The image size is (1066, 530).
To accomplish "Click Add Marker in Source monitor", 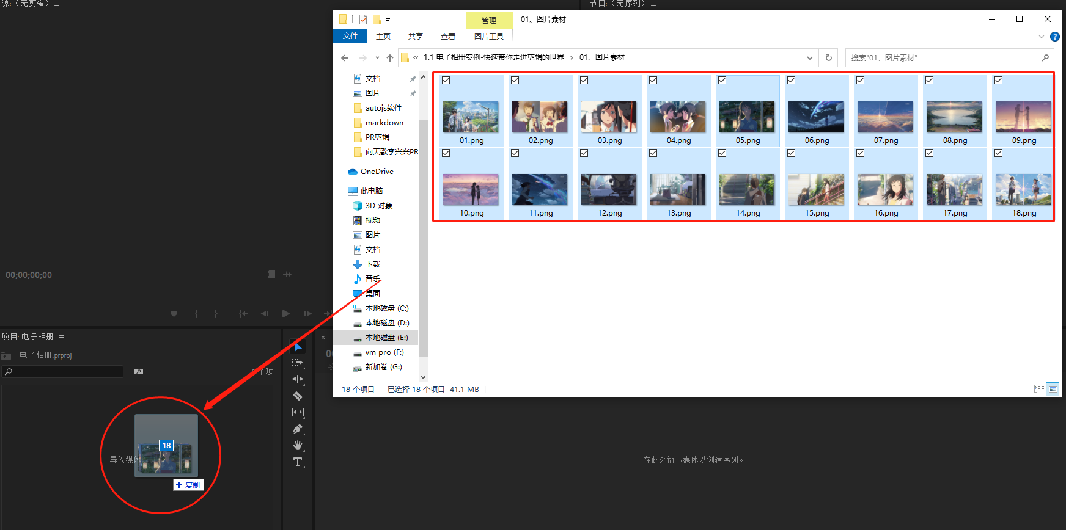I will tap(174, 313).
